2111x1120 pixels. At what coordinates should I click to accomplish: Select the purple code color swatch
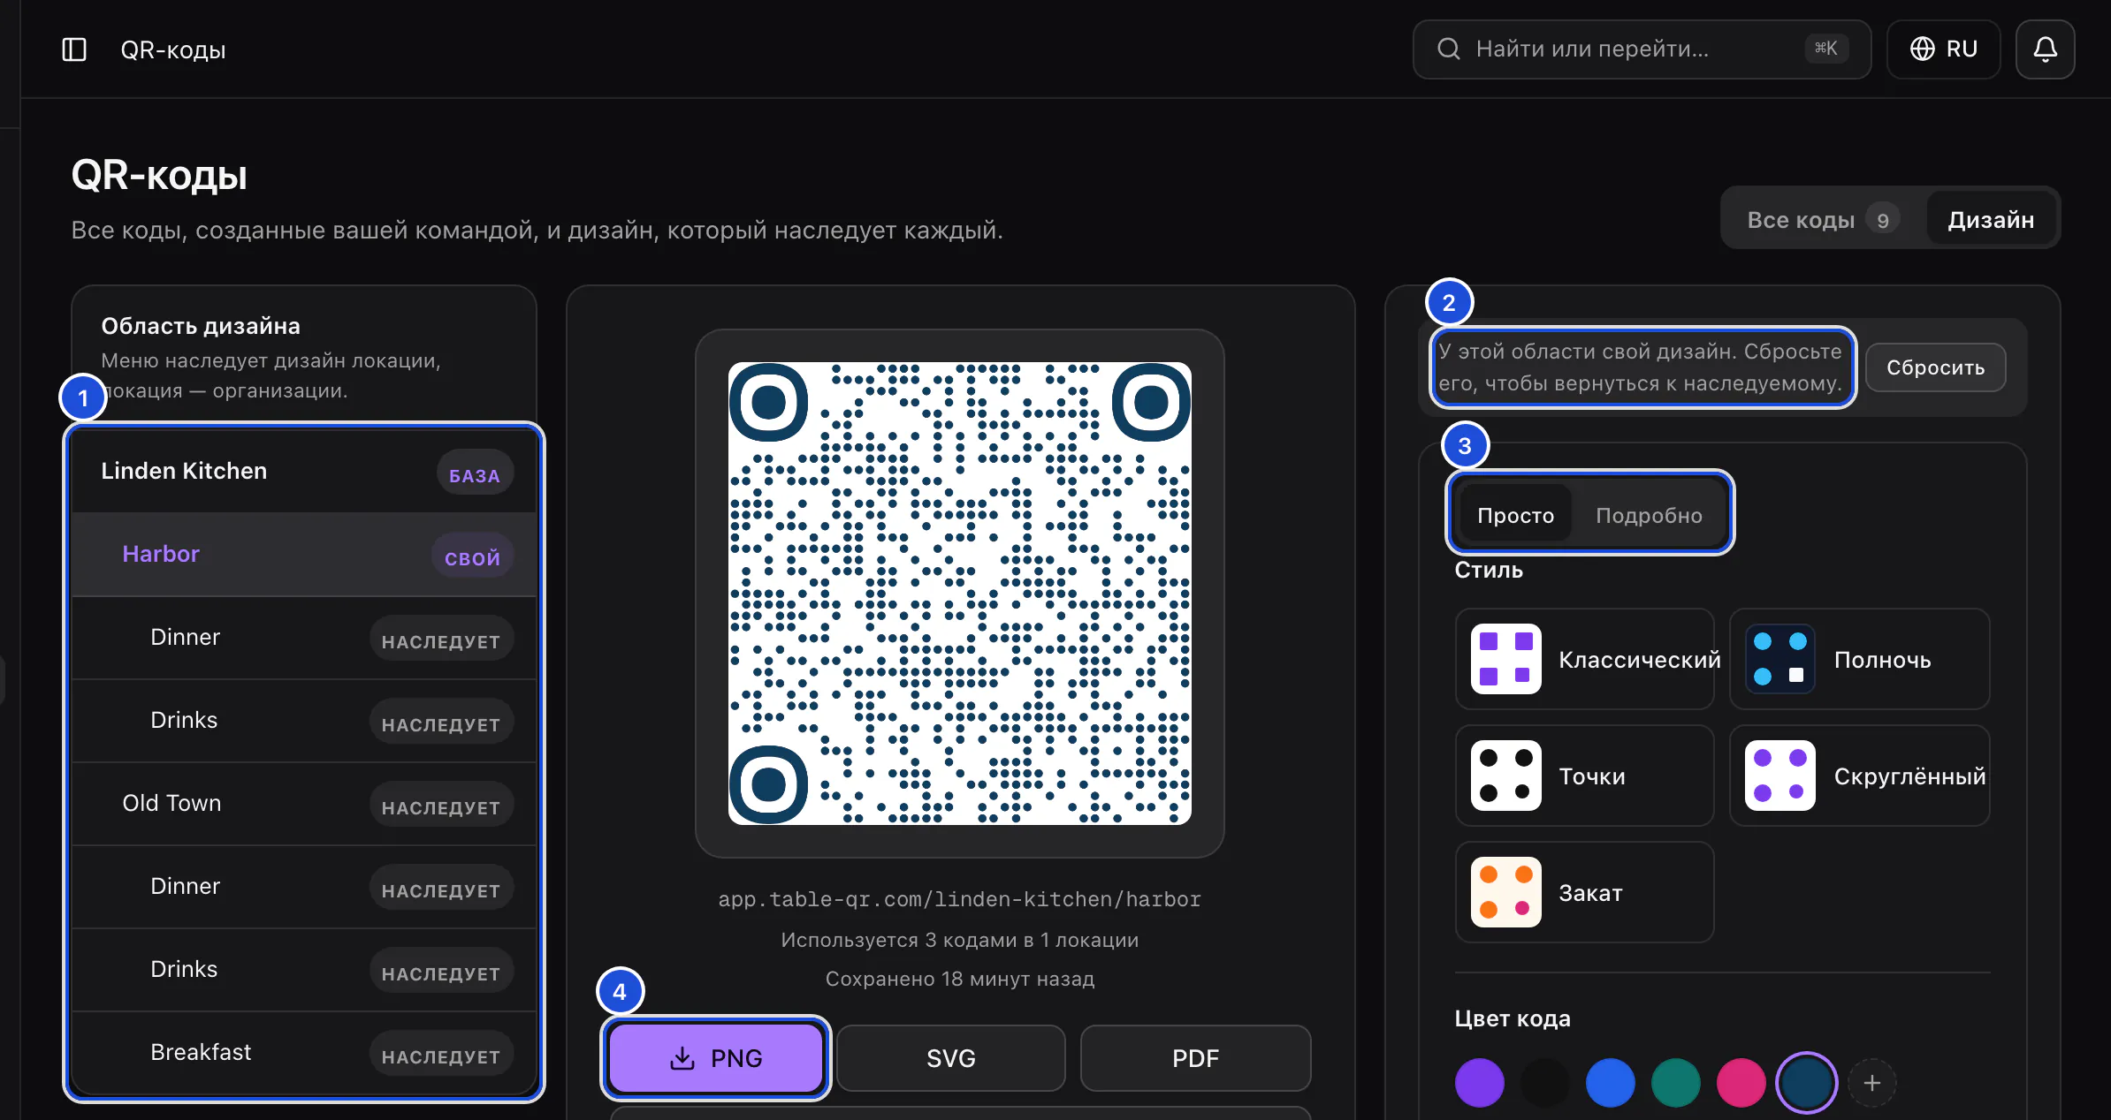(x=1479, y=1083)
